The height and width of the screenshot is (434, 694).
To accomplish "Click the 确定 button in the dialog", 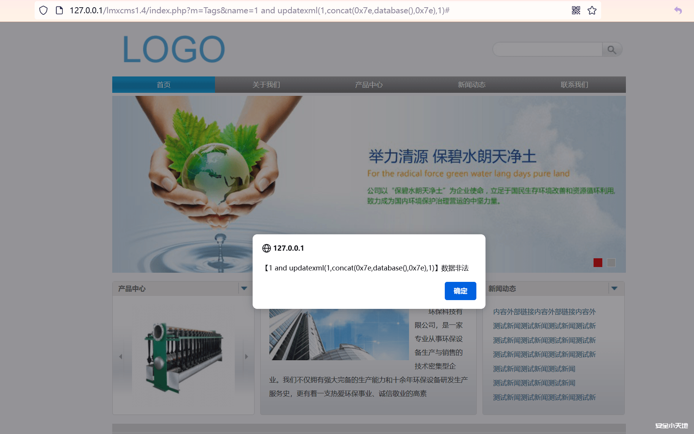I will click(460, 291).
